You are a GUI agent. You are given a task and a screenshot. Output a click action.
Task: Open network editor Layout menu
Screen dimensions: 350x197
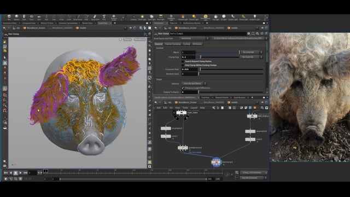[194, 108]
